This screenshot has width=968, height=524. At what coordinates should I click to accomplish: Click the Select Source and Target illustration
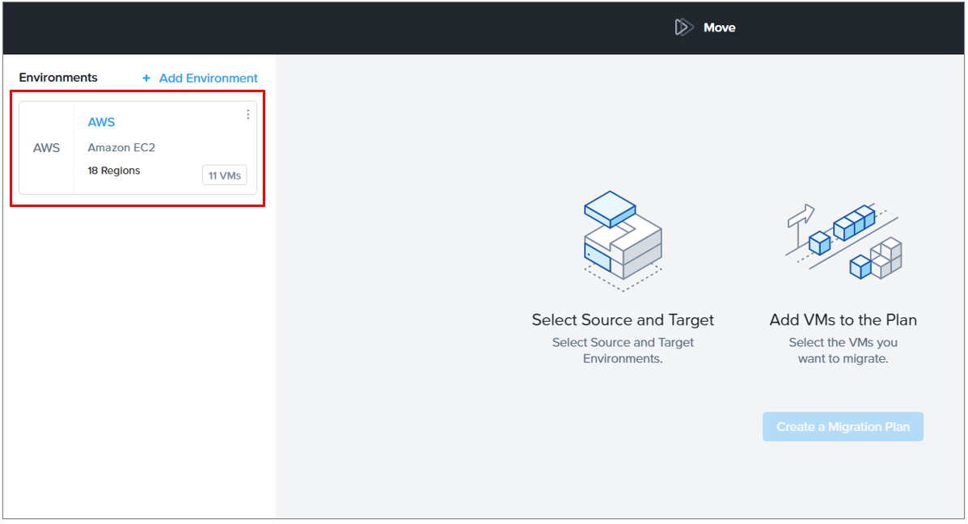[x=623, y=241]
